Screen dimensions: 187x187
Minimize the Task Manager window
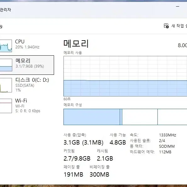(178, 6)
